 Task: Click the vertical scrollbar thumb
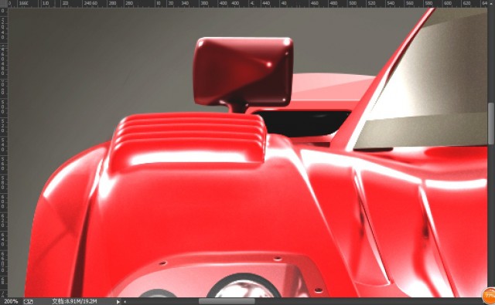pos(491,124)
